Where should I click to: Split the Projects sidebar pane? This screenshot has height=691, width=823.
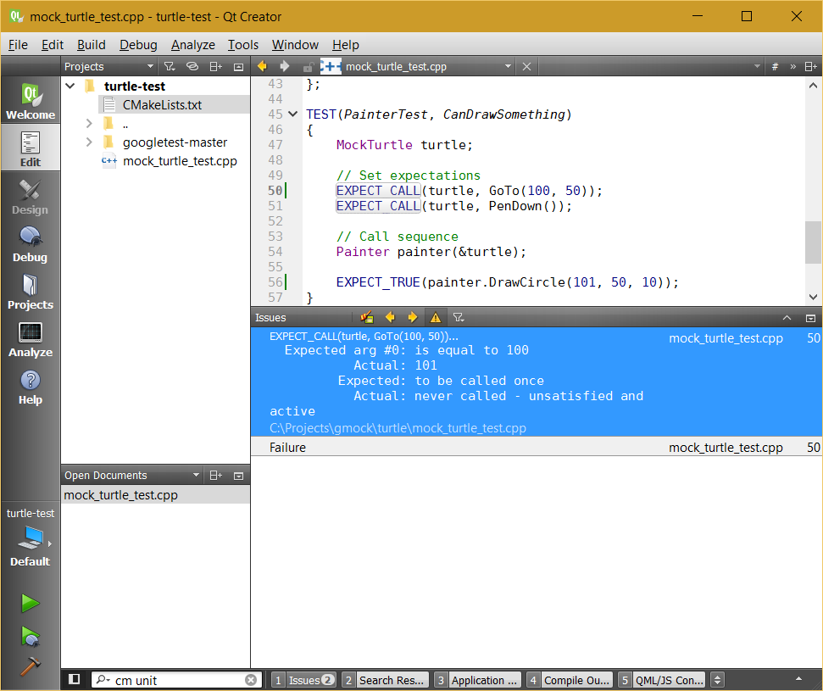pos(216,67)
